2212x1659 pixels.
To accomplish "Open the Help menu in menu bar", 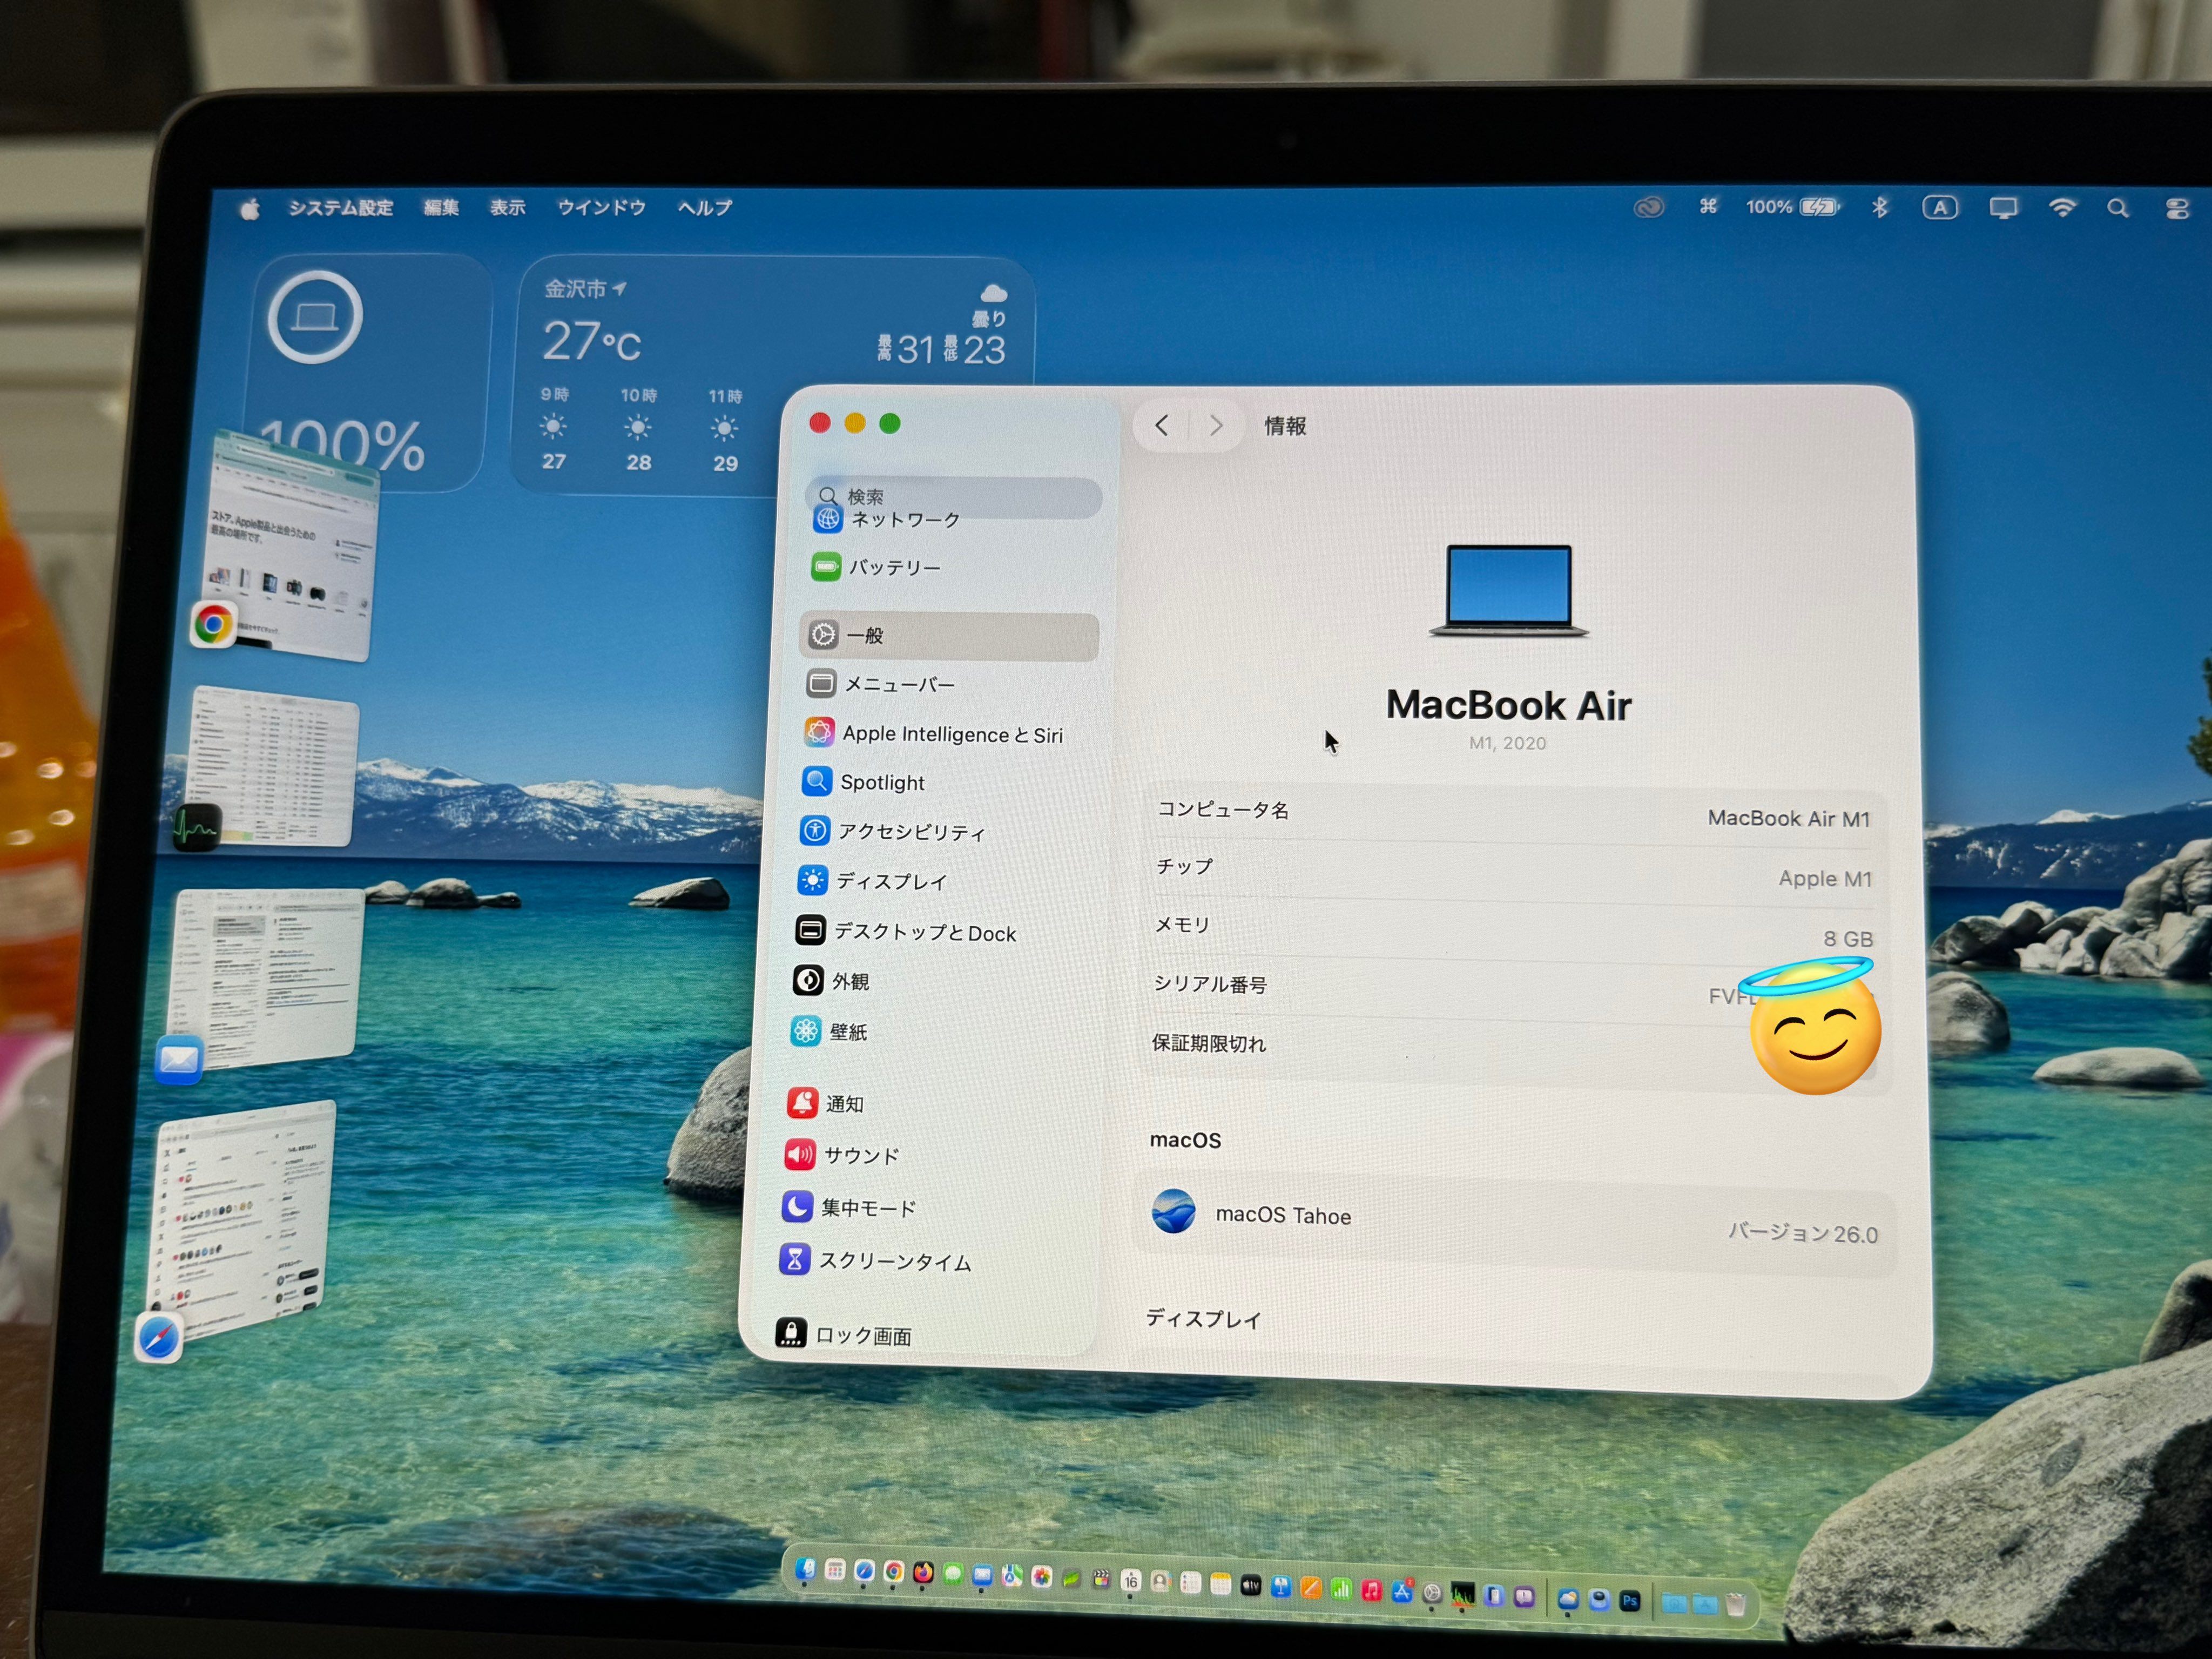I will point(704,208).
